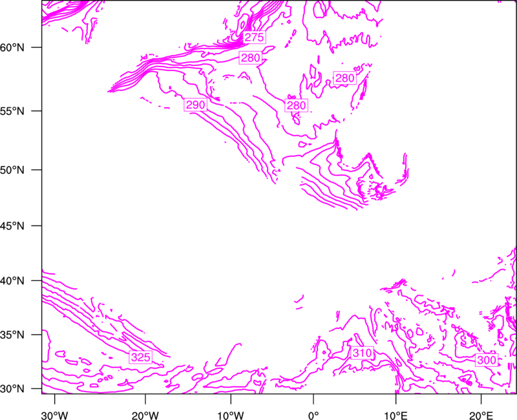The height and width of the screenshot is (420, 517).
Task: Click the 325 contour label
Action: tap(141, 357)
